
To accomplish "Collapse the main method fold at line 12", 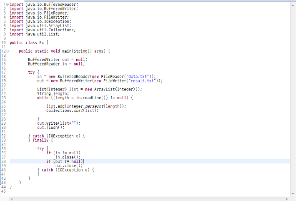I will (x=7, y=51).
